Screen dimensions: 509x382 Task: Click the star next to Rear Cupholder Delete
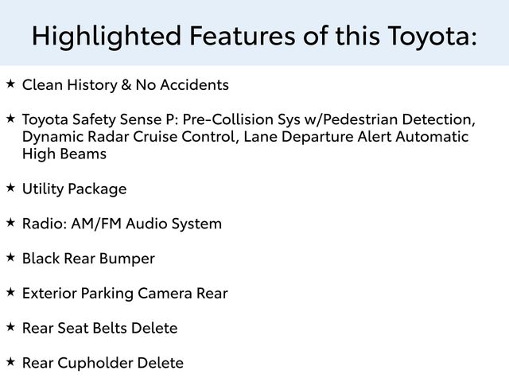coord(10,361)
